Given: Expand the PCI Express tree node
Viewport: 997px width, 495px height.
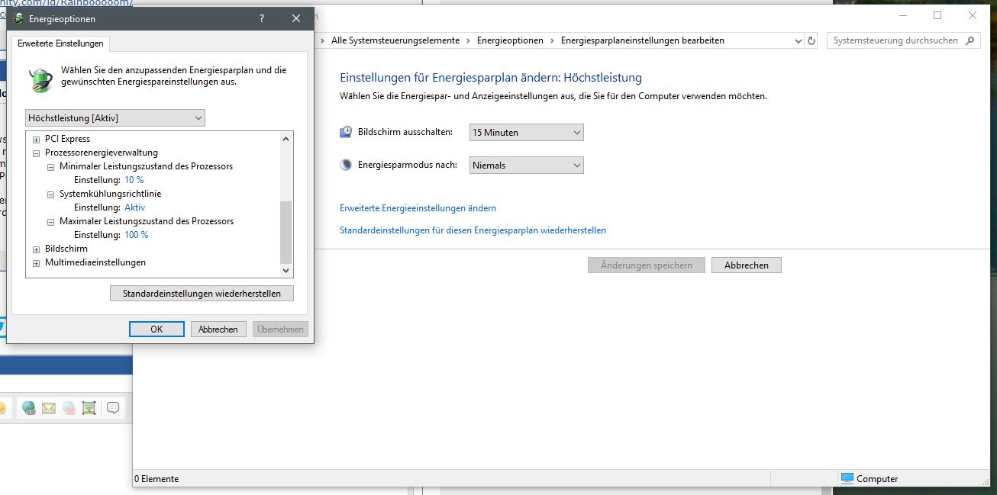Looking at the screenshot, I should coord(36,140).
